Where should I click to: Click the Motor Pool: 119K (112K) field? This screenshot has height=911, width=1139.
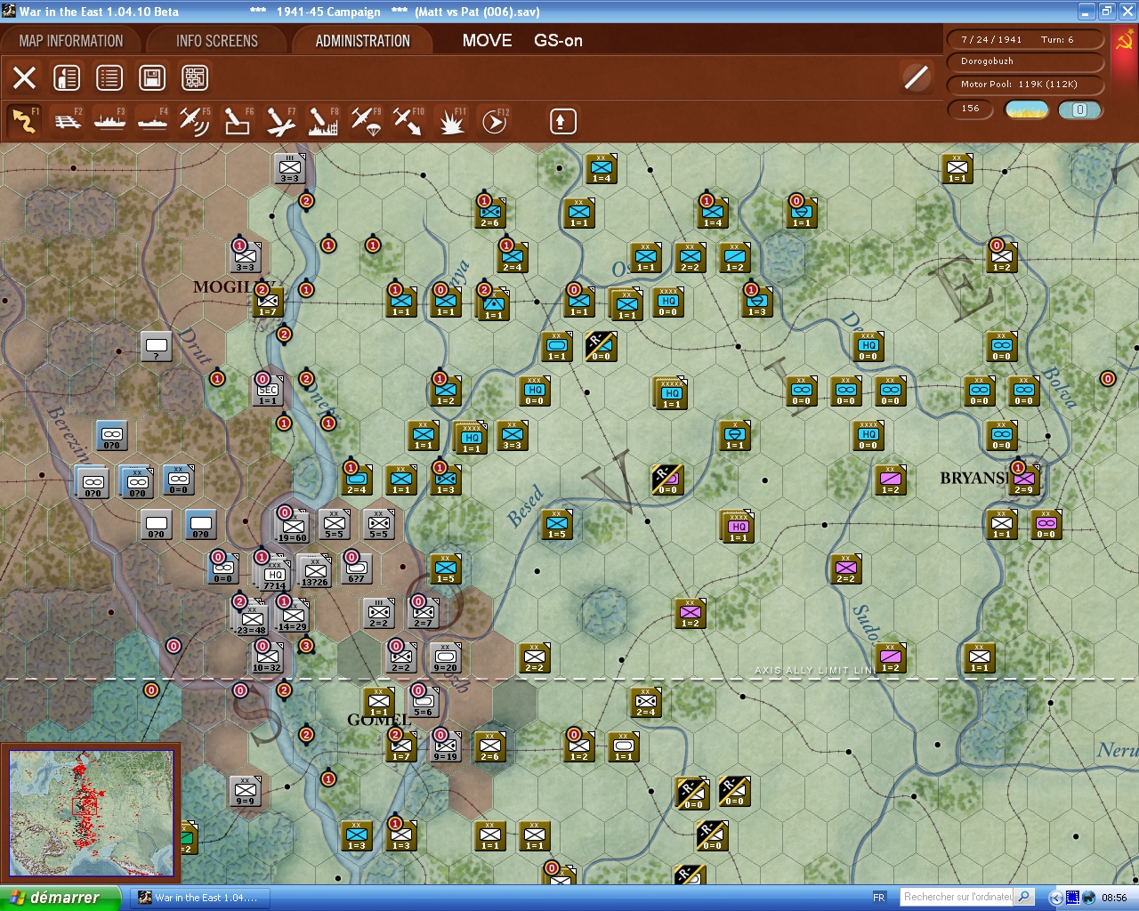pyautogui.click(x=1026, y=85)
